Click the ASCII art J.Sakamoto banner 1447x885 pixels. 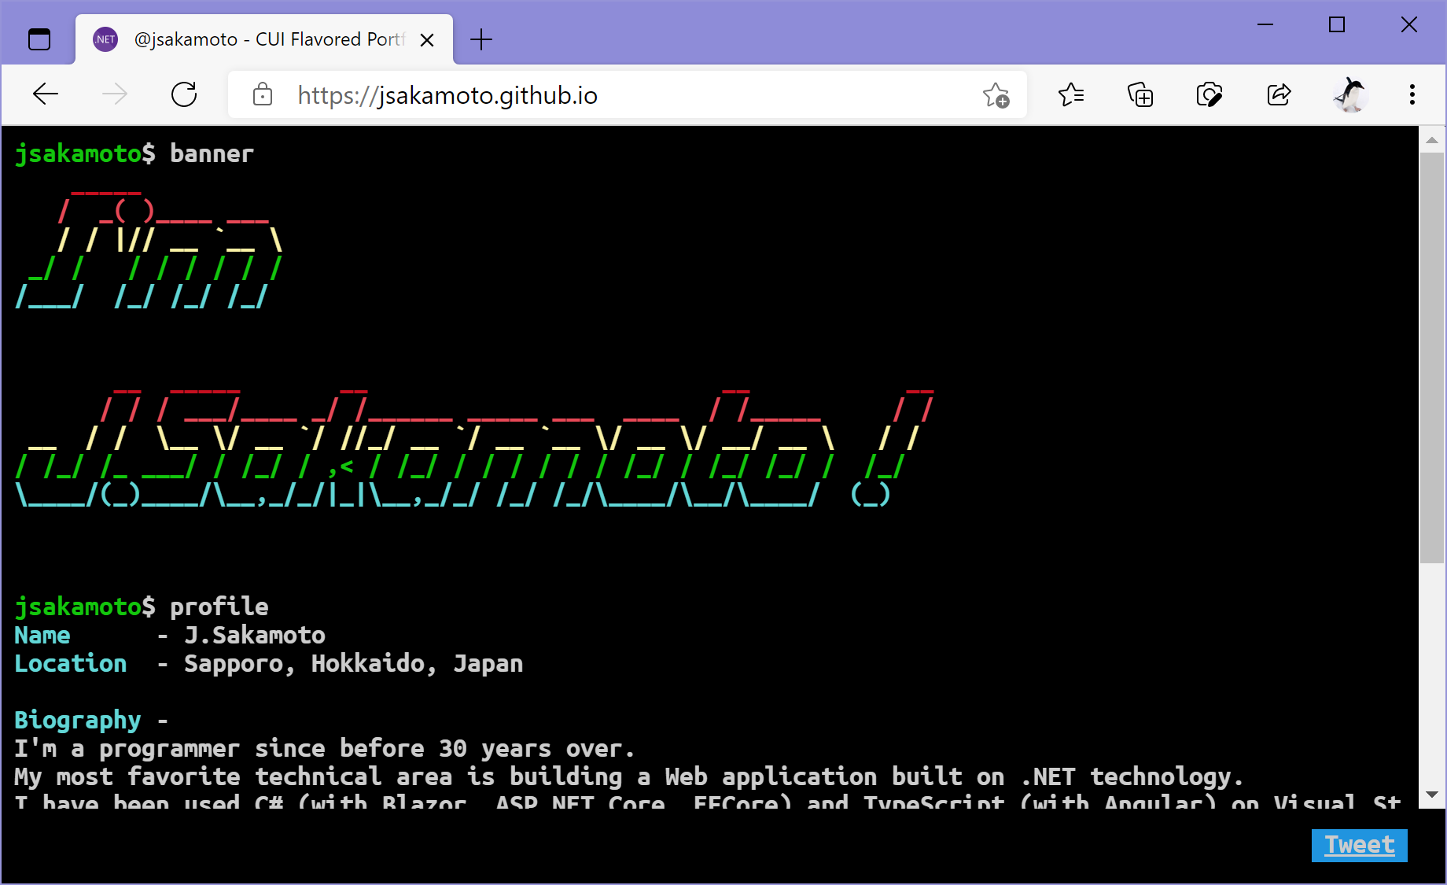coord(472,444)
